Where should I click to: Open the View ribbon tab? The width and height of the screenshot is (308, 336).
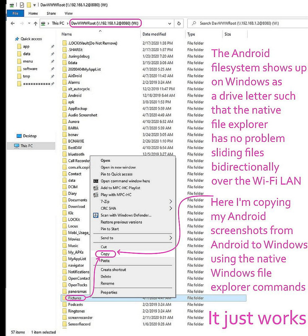[69, 13]
